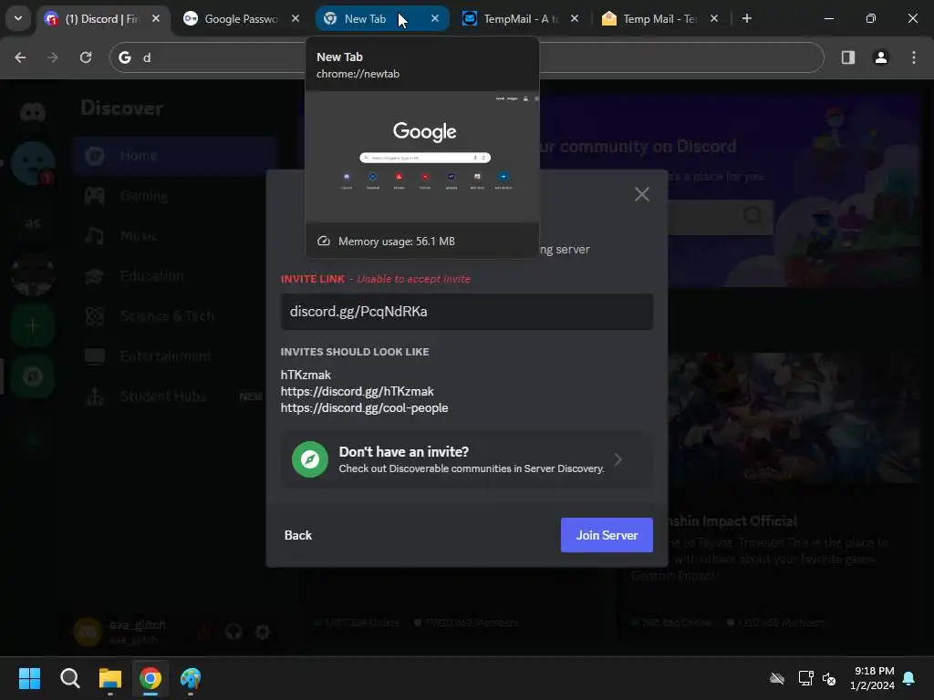The height and width of the screenshot is (700, 934).
Task: Click the network display tray icon
Action: click(805, 678)
